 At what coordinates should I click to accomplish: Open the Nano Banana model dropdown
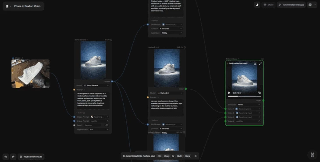tap(96, 85)
